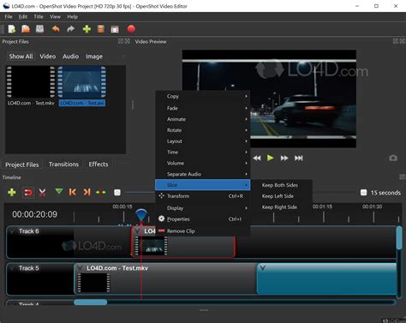
Task: Filter project files by Video
Action: pyautogui.click(x=48, y=57)
